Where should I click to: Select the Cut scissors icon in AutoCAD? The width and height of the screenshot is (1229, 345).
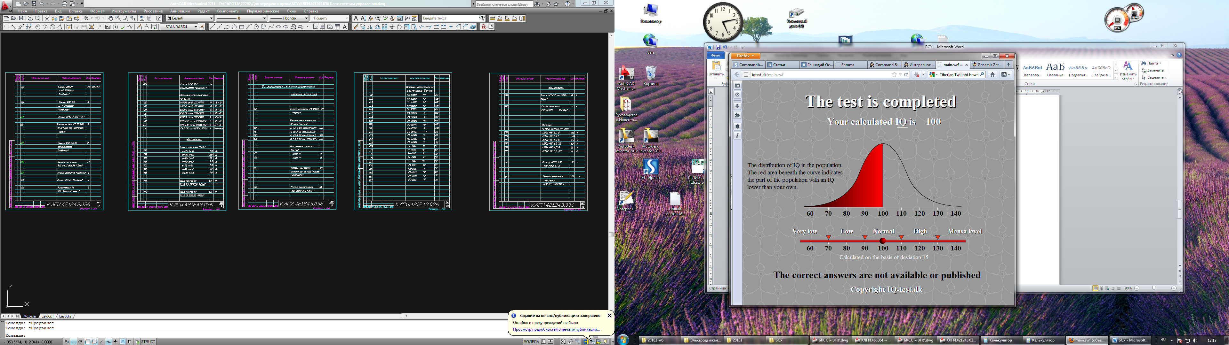47,18
